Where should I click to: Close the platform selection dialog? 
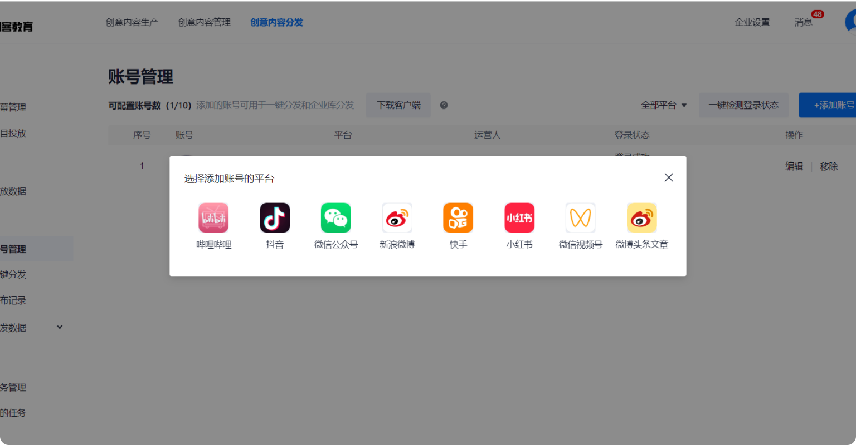(669, 177)
